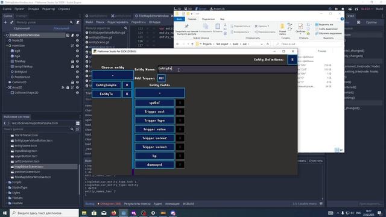Viewport: 386px width, 217px height.
Task: Add a new node in Scene dock
Action: [5, 22]
